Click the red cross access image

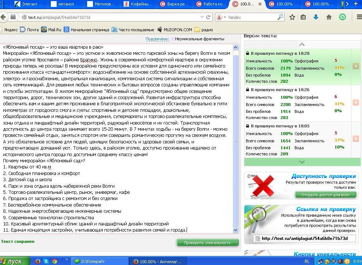(263, 186)
